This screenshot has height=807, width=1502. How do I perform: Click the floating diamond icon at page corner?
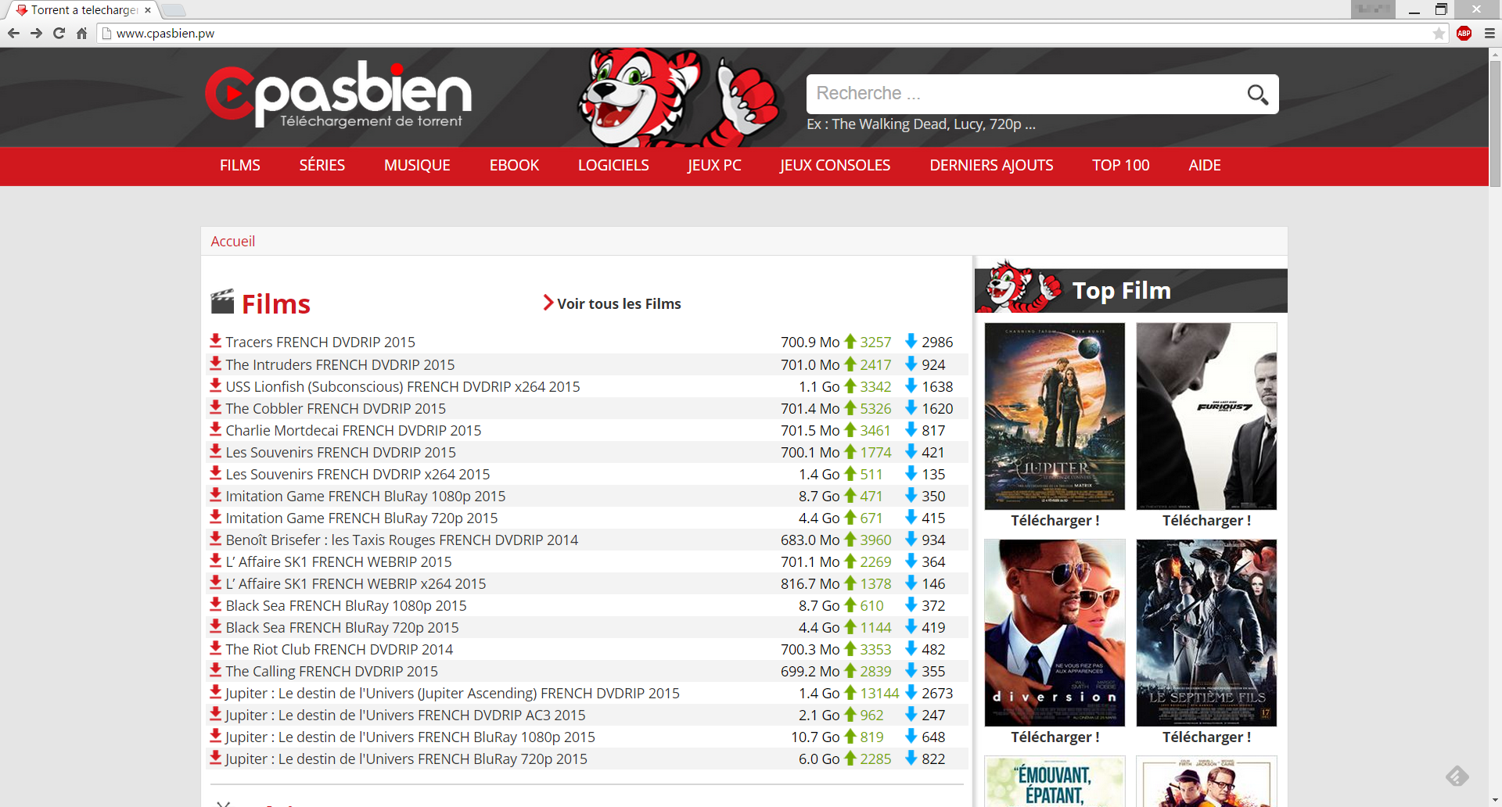click(1457, 776)
